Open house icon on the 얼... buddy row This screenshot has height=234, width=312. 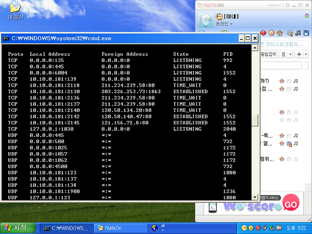click(282, 143)
